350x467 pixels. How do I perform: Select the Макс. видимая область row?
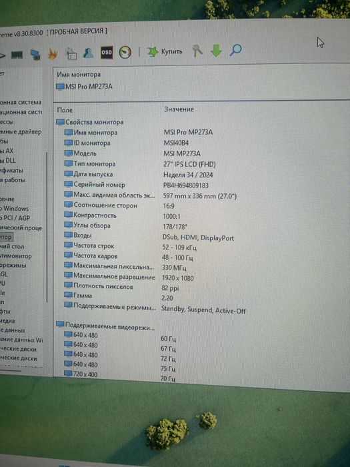point(151,195)
